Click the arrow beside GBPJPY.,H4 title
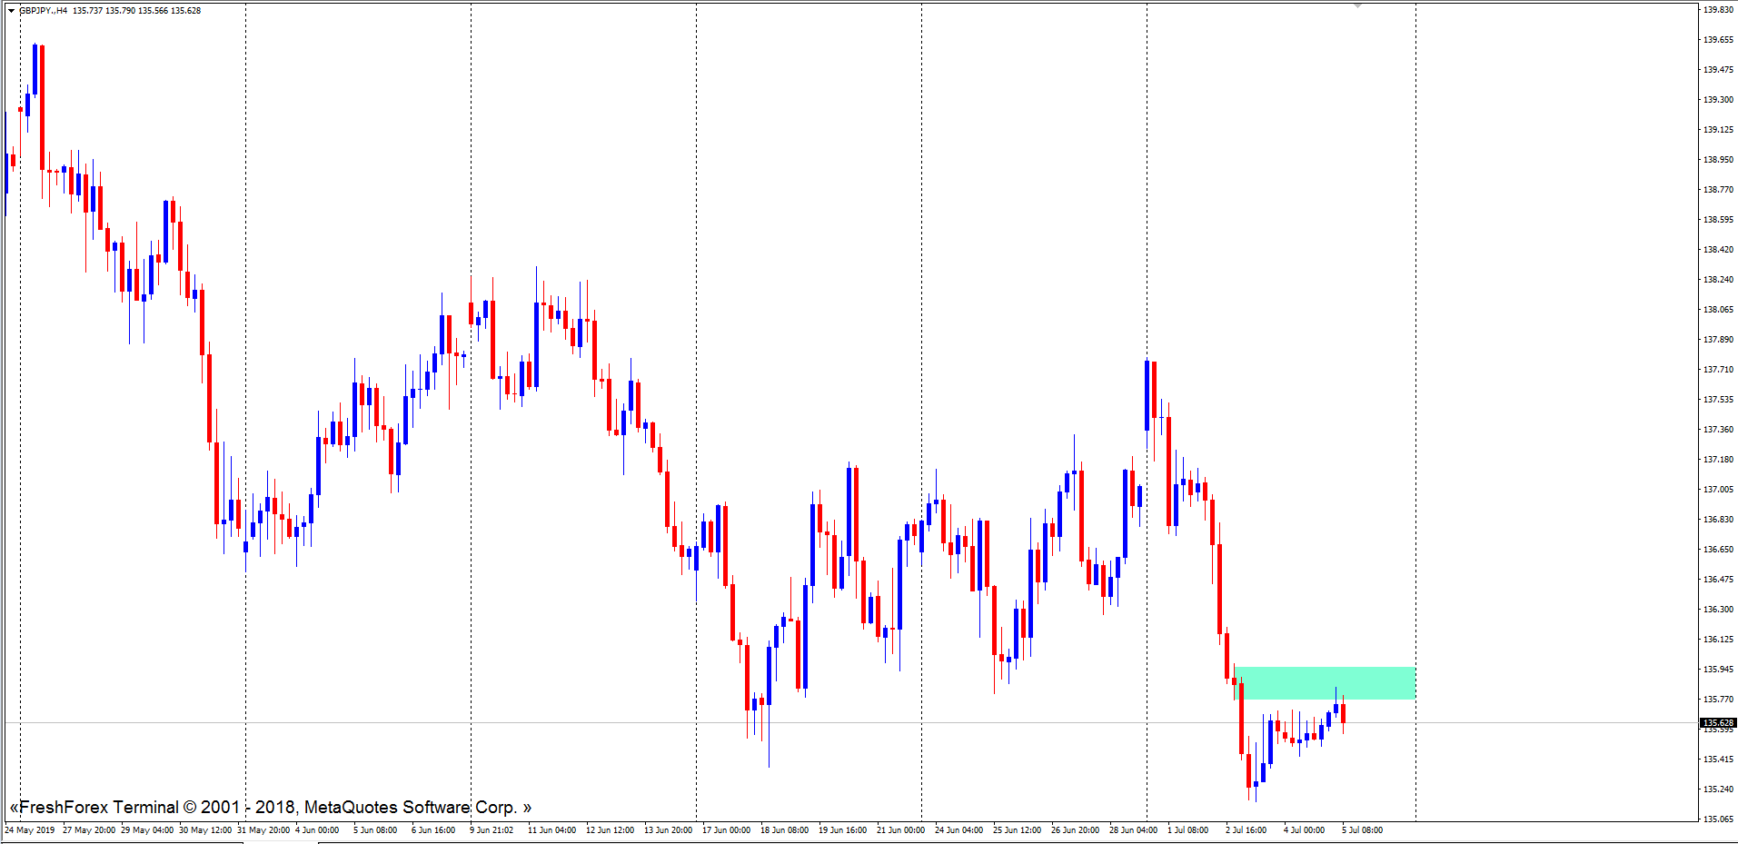 [11, 11]
